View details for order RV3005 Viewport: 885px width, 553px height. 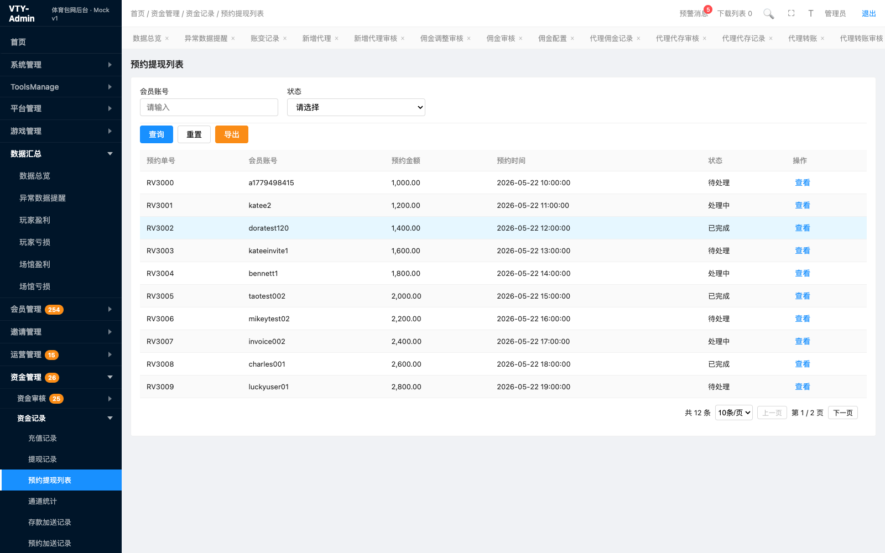(x=803, y=296)
